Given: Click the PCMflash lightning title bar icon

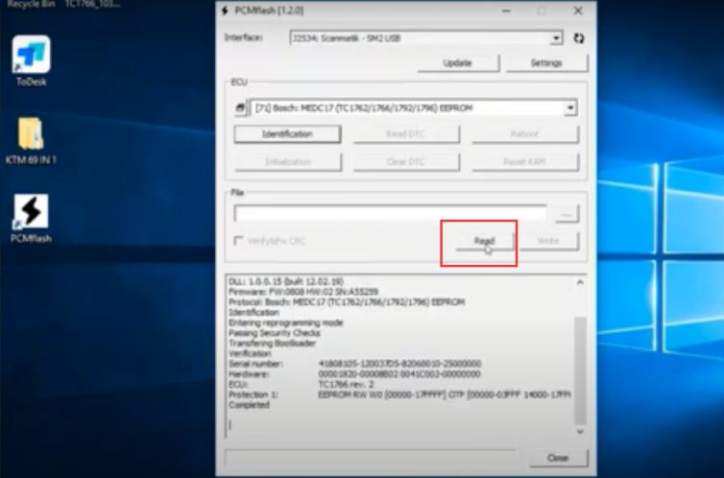Looking at the screenshot, I should coord(225,11).
